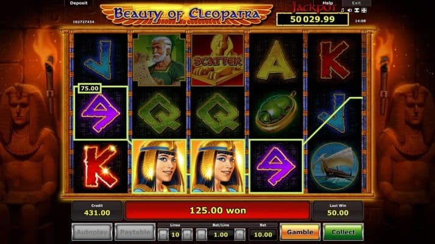Image resolution: width=435 pixels, height=244 pixels.
Task: Lower the Bet/Line amount
Action: tap(202, 235)
